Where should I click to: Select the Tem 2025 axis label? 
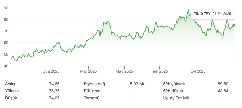coord(159,71)
